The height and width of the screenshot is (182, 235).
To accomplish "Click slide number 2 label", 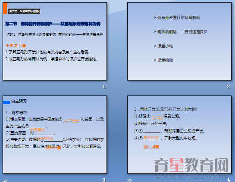I will coord(229,86).
